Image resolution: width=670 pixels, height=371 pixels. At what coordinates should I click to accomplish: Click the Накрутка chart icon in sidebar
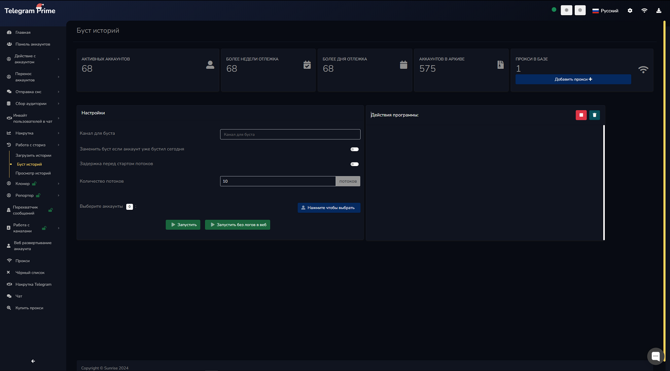(9, 133)
